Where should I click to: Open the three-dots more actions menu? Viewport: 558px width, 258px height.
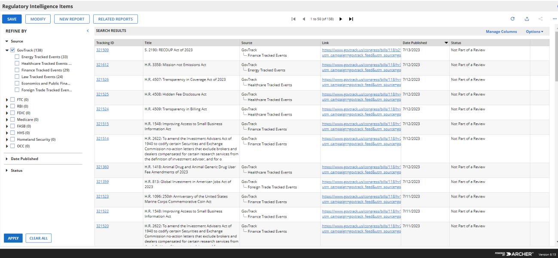pos(554,19)
